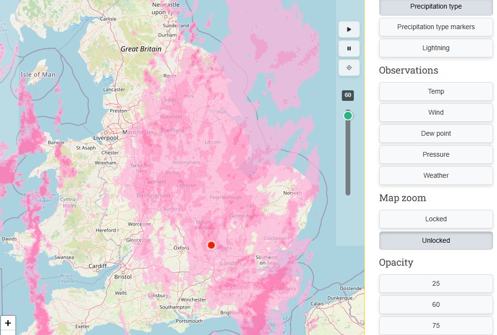Display Wind observations

[x=435, y=112]
